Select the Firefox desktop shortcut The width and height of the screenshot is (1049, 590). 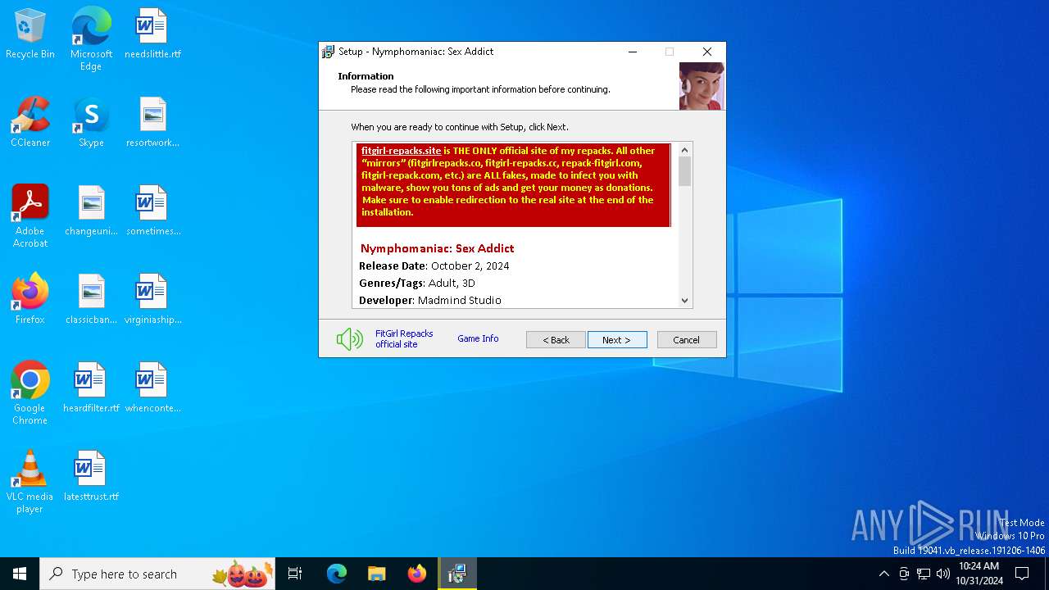tap(30, 300)
